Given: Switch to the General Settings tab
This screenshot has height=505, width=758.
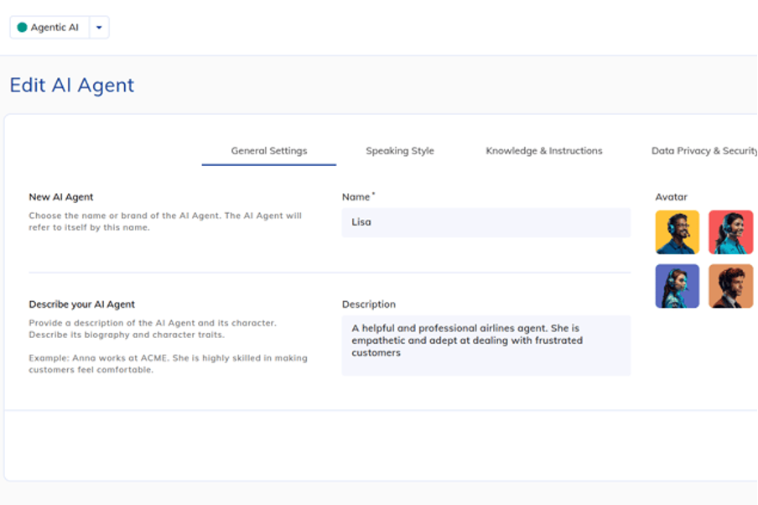Looking at the screenshot, I should click(x=269, y=151).
